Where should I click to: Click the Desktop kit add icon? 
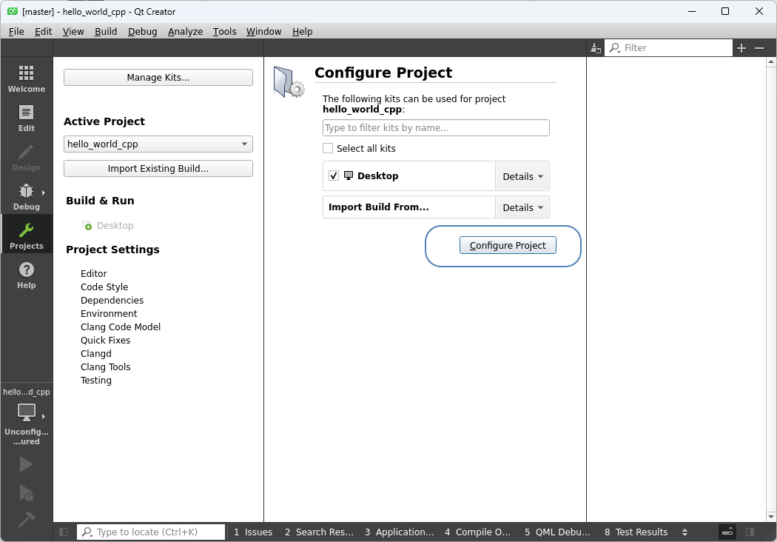(x=87, y=226)
